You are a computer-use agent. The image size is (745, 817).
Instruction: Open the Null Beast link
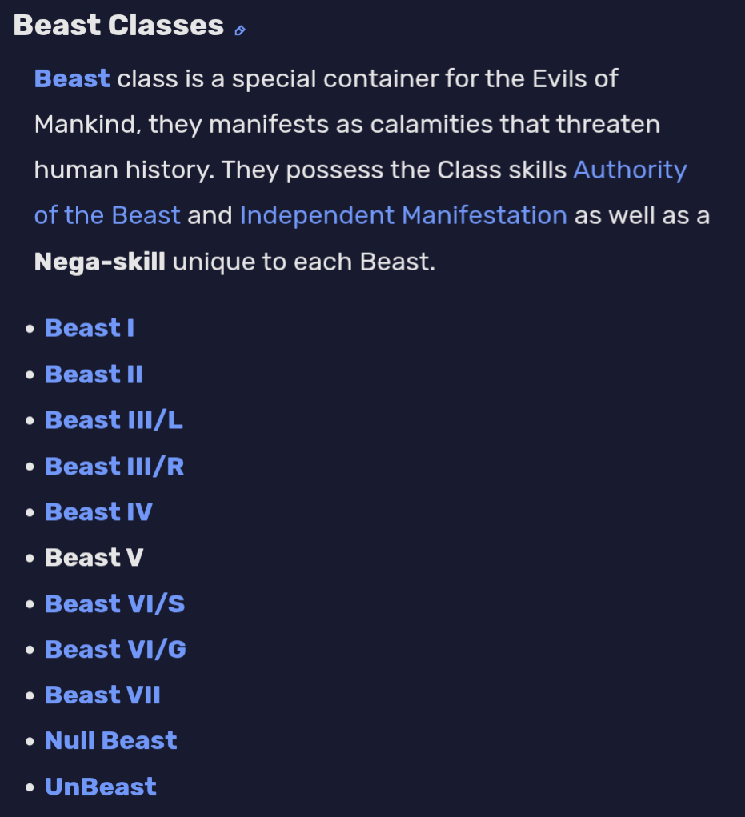[x=111, y=740]
